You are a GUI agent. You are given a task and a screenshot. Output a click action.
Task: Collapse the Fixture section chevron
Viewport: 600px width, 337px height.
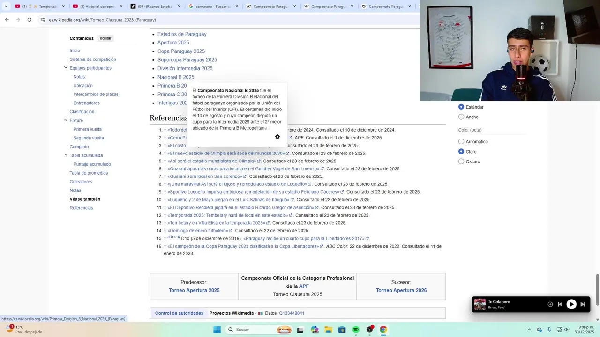tap(66, 120)
